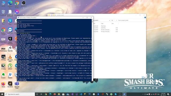Click the taskbar clock and date
The image size is (171, 96).
click(163, 94)
